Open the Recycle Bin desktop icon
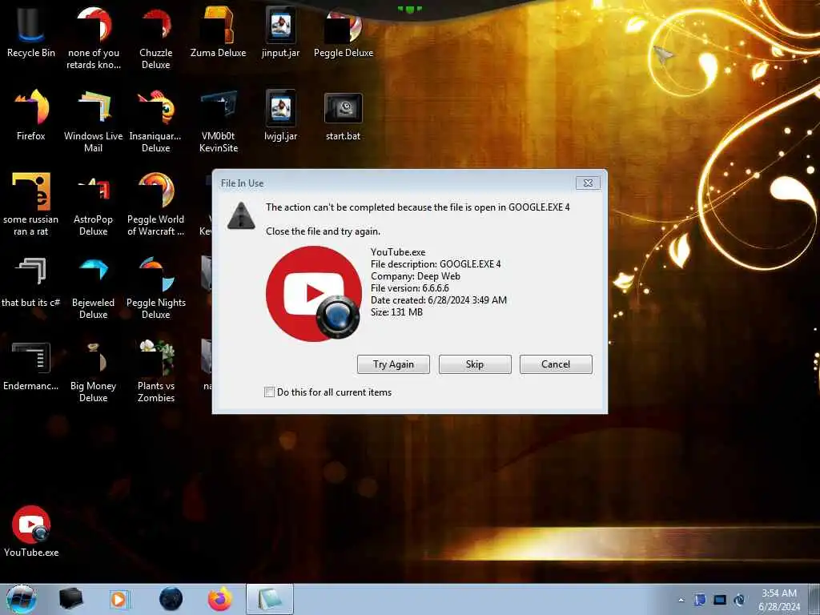This screenshot has width=820, height=615. click(31, 32)
